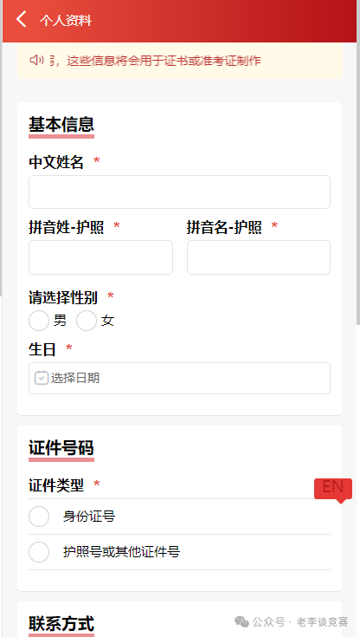Image resolution: width=360 pixels, height=637 pixels.
Task: Click the 个人资料 page title
Action: coord(66,20)
